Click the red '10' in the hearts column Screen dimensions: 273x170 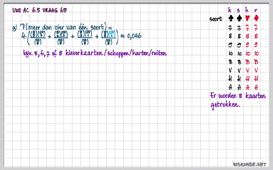(248, 54)
